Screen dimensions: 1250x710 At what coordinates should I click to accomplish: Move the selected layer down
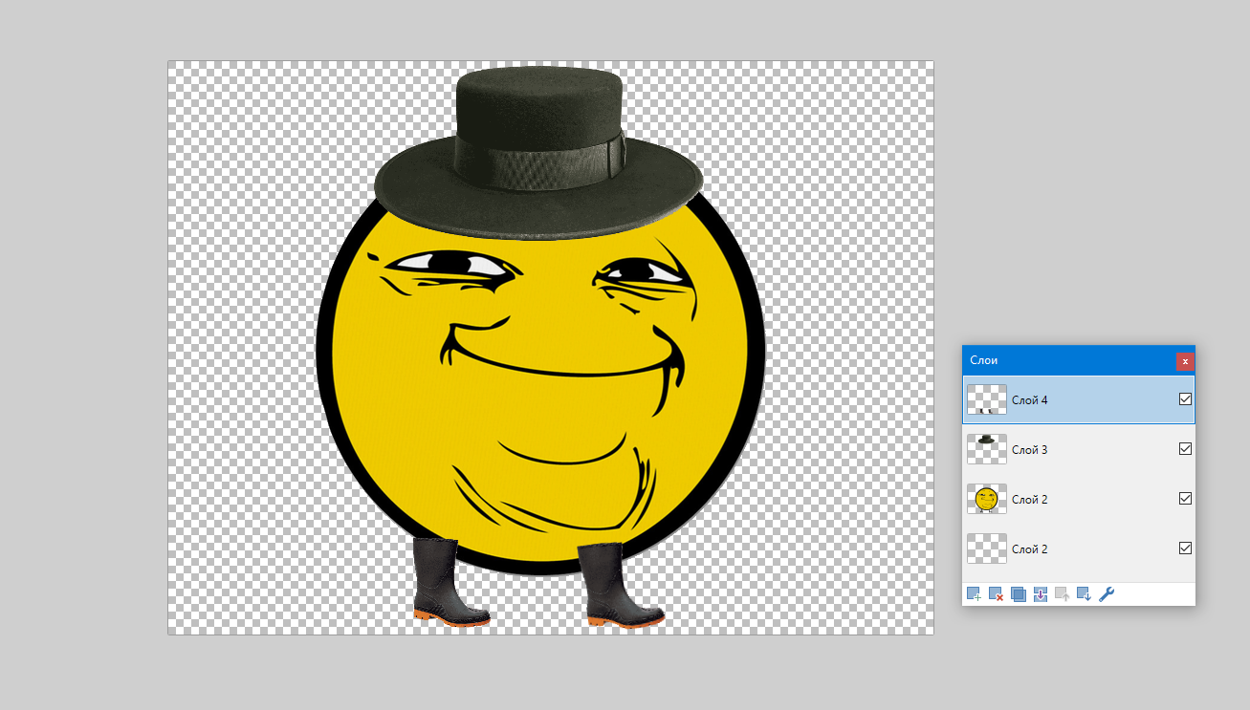[1084, 594]
